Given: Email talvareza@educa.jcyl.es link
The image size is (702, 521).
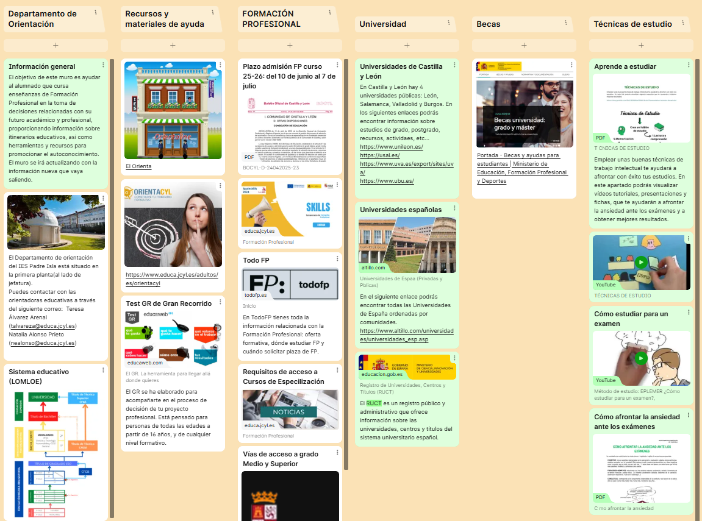Looking at the screenshot, I should click(43, 326).
